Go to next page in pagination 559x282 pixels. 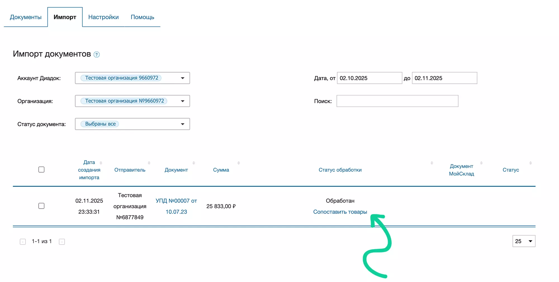pos(62,242)
